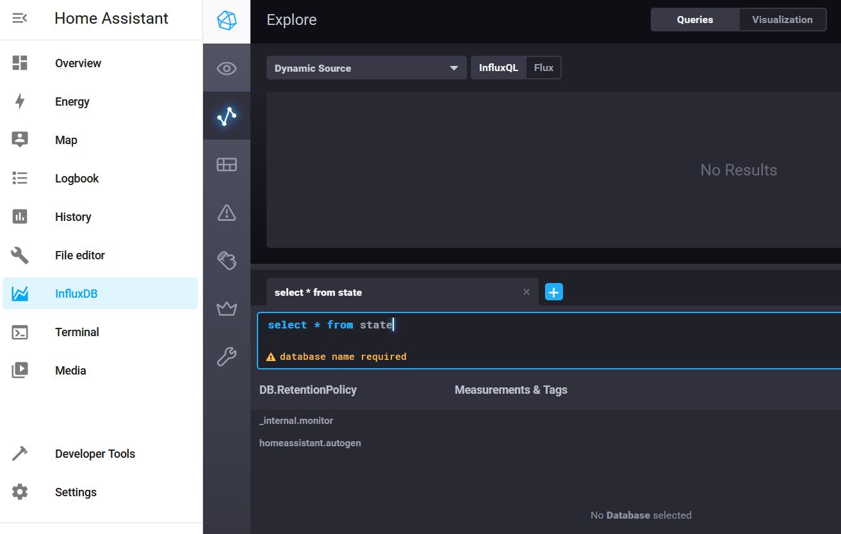The width and height of the screenshot is (841, 534).
Task: Remove the 'select * from state' query tab
Action: click(x=526, y=291)
